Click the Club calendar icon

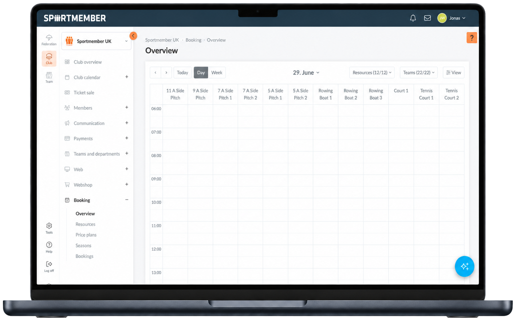[67, 77]
